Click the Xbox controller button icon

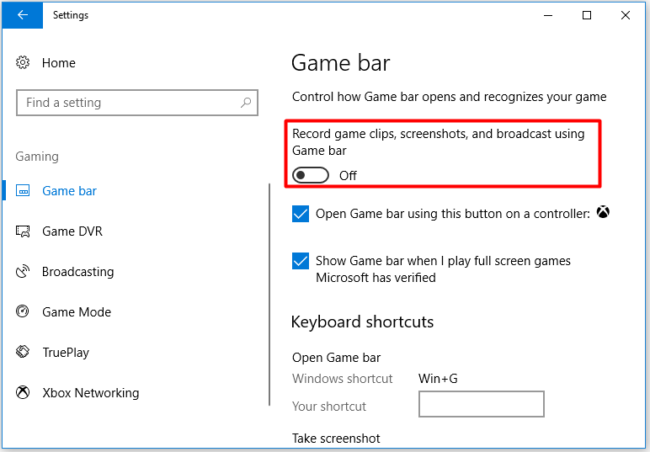point(603,212)
